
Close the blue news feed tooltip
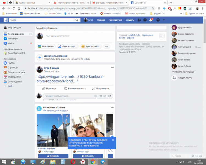113,140
